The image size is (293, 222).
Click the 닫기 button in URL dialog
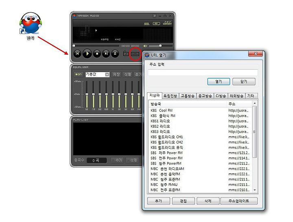(244, 82)
